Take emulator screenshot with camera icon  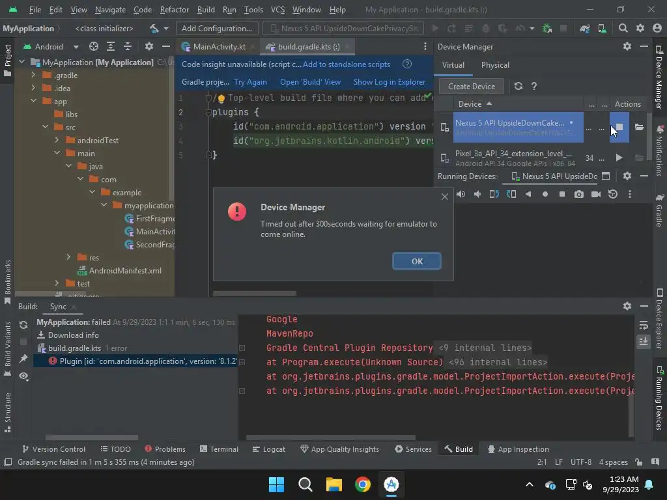[578, 194]
